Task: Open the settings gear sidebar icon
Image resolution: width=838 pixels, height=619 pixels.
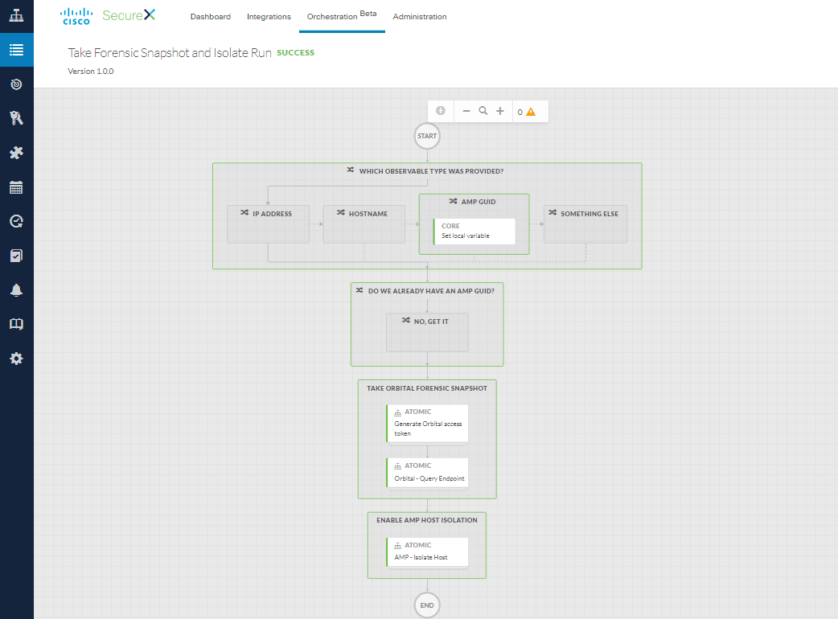Action: [x=17, y=359]
